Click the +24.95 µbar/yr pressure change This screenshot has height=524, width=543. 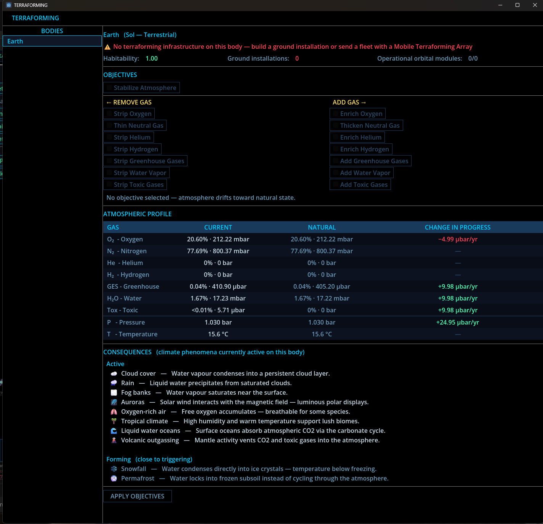[458, 323]
